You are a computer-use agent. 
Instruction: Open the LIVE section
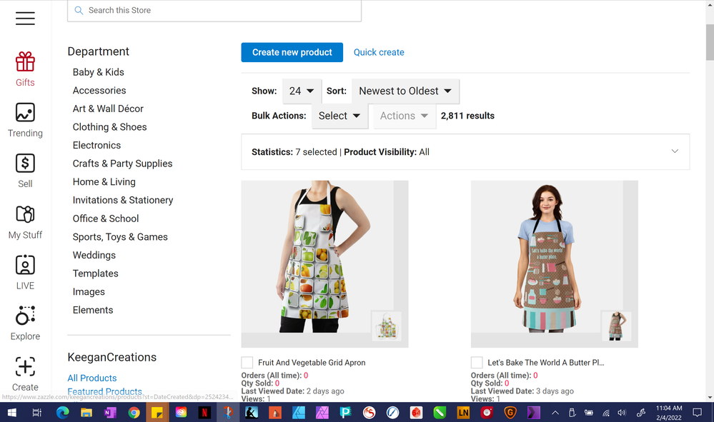(25, 273)
